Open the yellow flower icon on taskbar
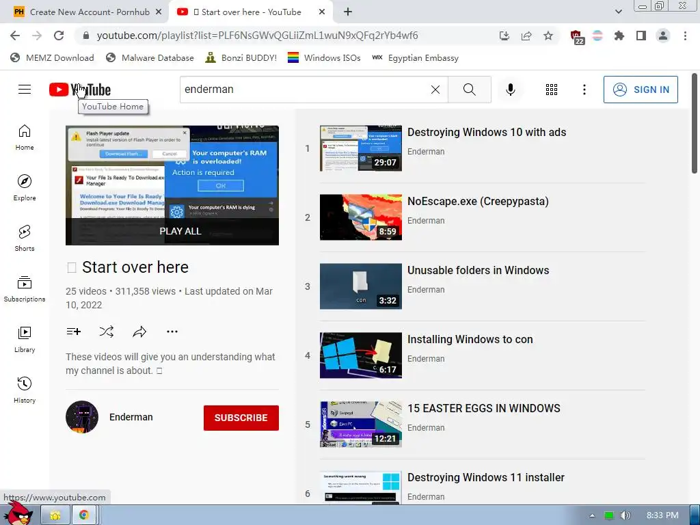 coord(55,515)
